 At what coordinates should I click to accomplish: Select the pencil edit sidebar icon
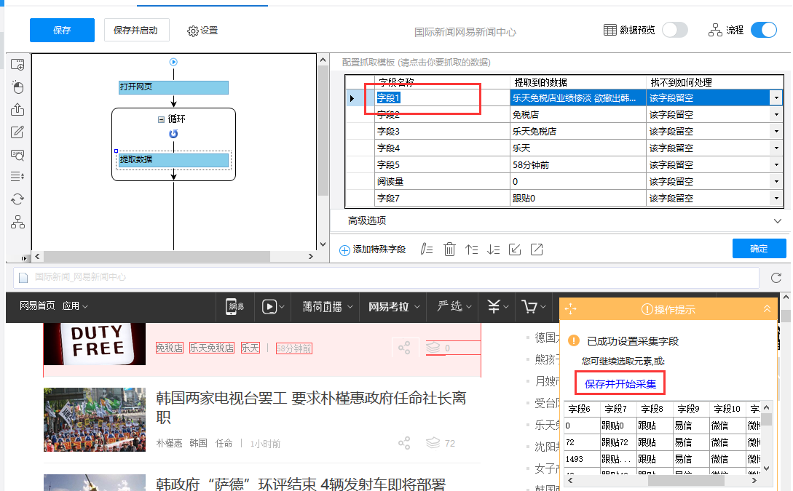17,132
